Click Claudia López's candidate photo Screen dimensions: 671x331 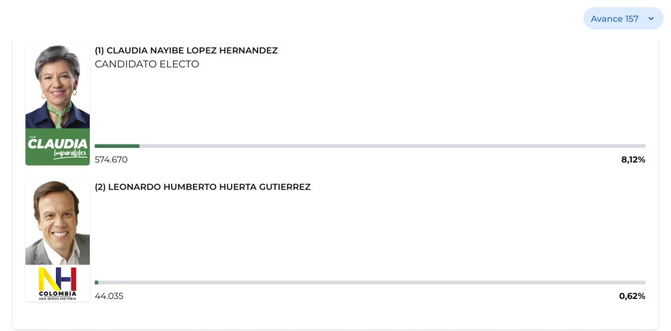pos(57,87)
